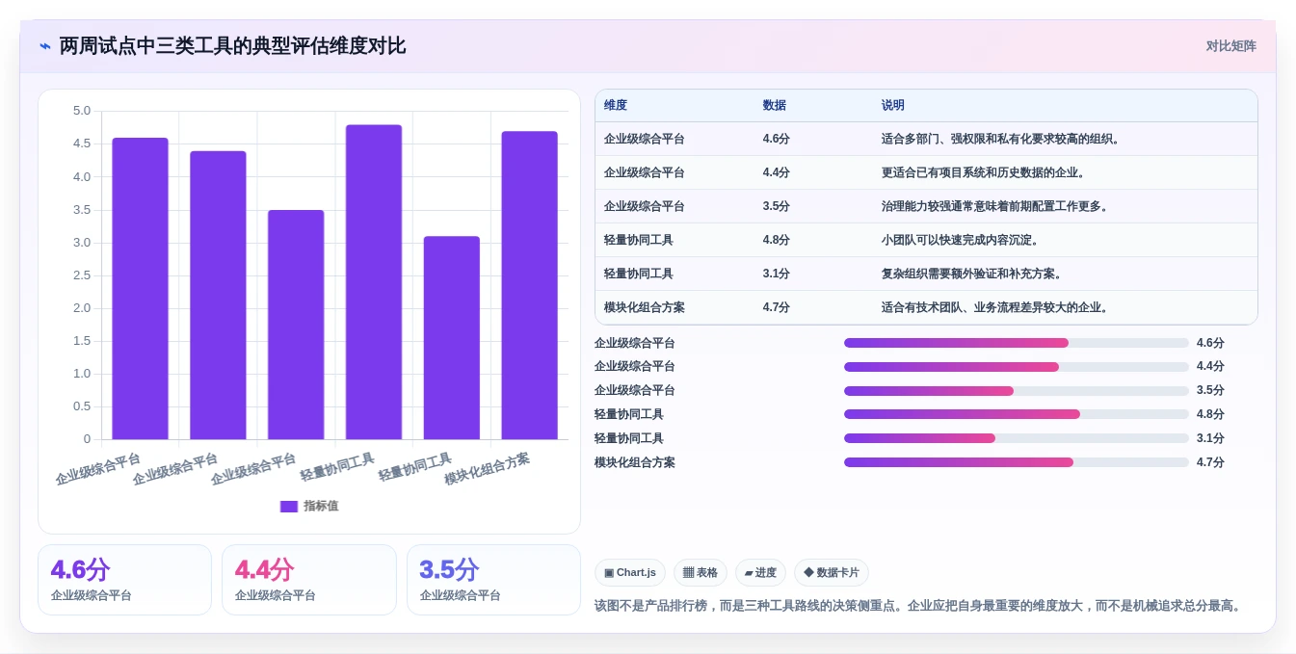Click the shortest chart bar reaching 3.1
This screenshot has height=654, width=1296.
coord(452,338)
